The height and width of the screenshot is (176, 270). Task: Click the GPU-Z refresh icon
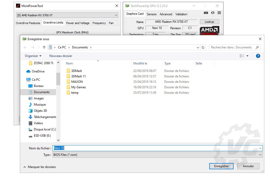coord(213,13)
